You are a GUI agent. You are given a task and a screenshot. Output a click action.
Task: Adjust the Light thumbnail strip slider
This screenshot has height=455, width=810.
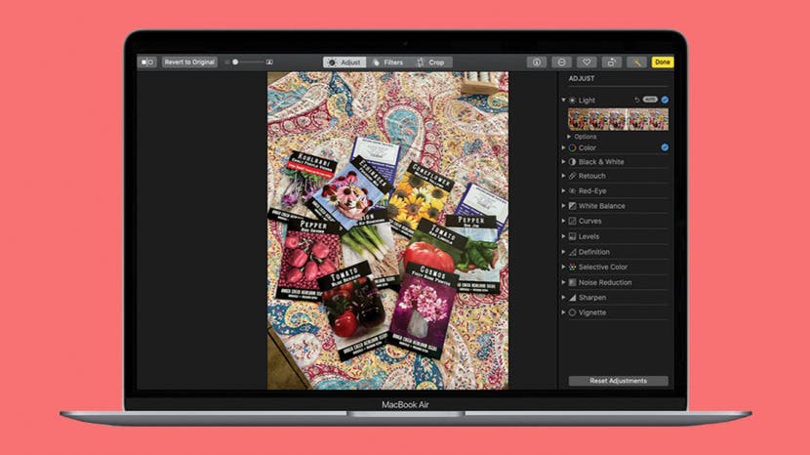(x=618, y=119)
